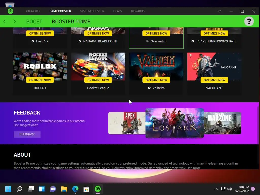260x195 pixels.
Task: Show hidden system tray icons
Action: click(x=216, y=189)
